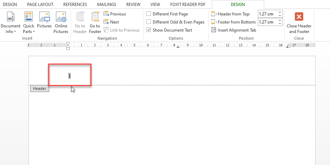
Task: Toggle Different Odd & Even Pages
Action: (x=149, y=22)
